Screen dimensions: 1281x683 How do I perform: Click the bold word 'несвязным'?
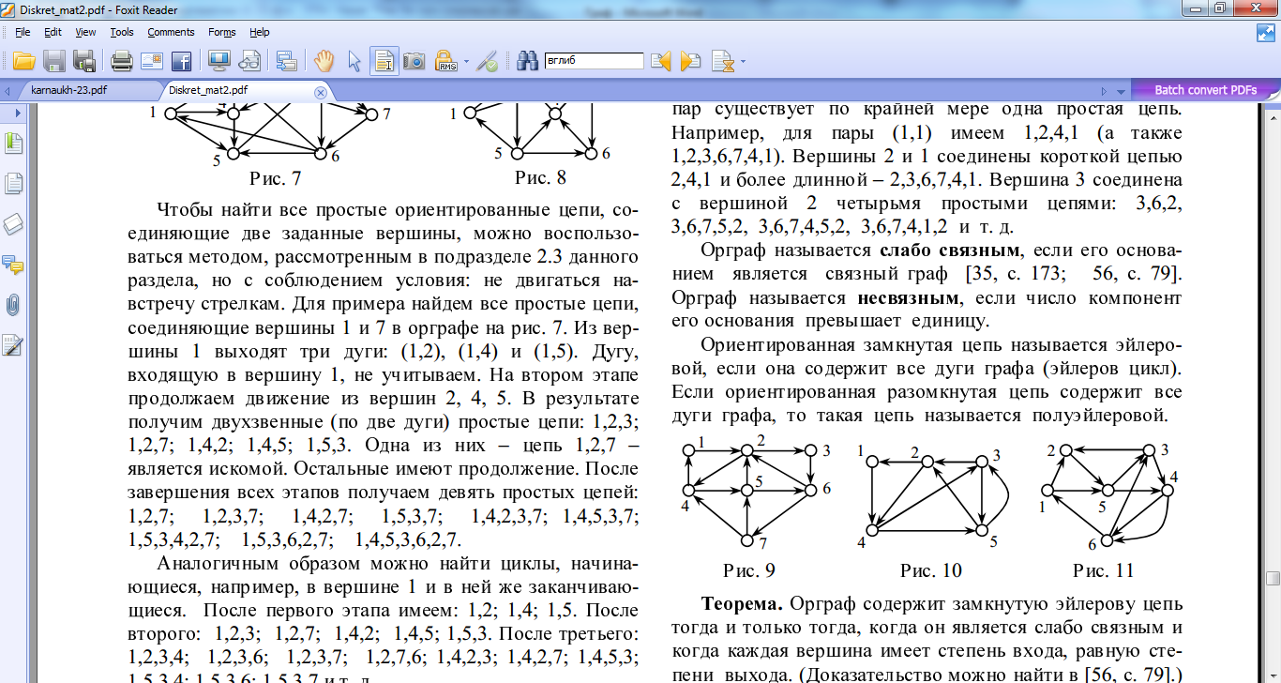[909, 297]
